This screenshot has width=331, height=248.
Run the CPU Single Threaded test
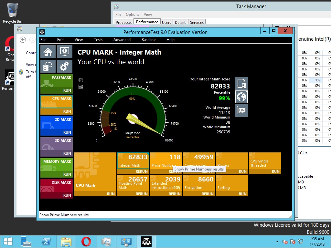click(x=275, y=171)
